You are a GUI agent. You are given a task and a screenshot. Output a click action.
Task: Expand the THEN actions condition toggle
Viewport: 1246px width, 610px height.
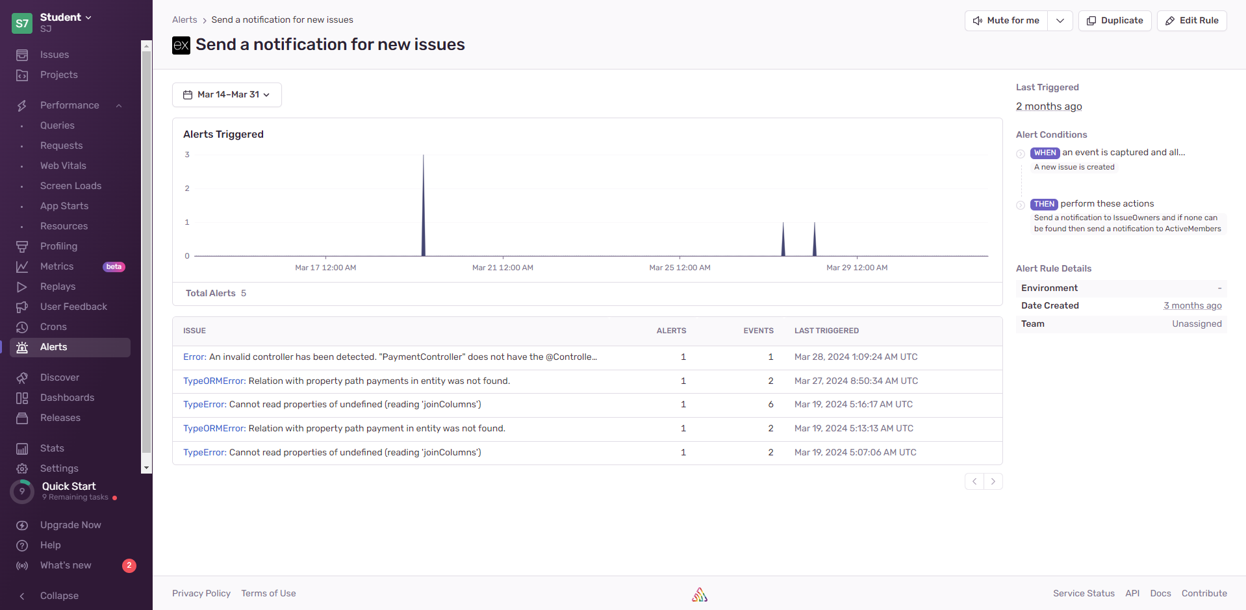[x=1021, y=205]
